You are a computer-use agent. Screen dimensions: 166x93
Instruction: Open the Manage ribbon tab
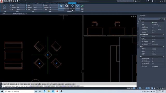[x=32, y=3]
